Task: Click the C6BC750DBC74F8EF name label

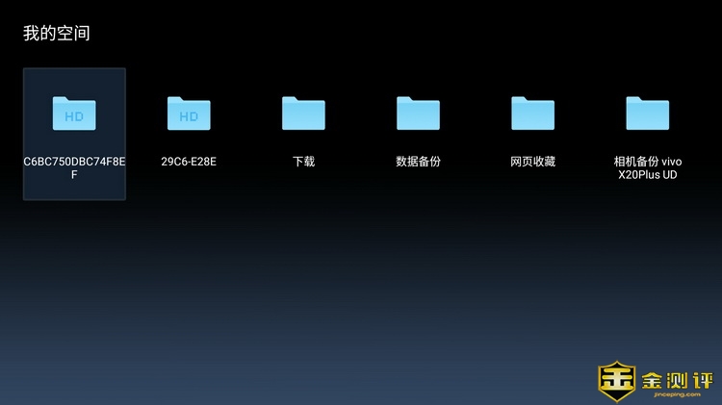Action: (x=74, y=167)
